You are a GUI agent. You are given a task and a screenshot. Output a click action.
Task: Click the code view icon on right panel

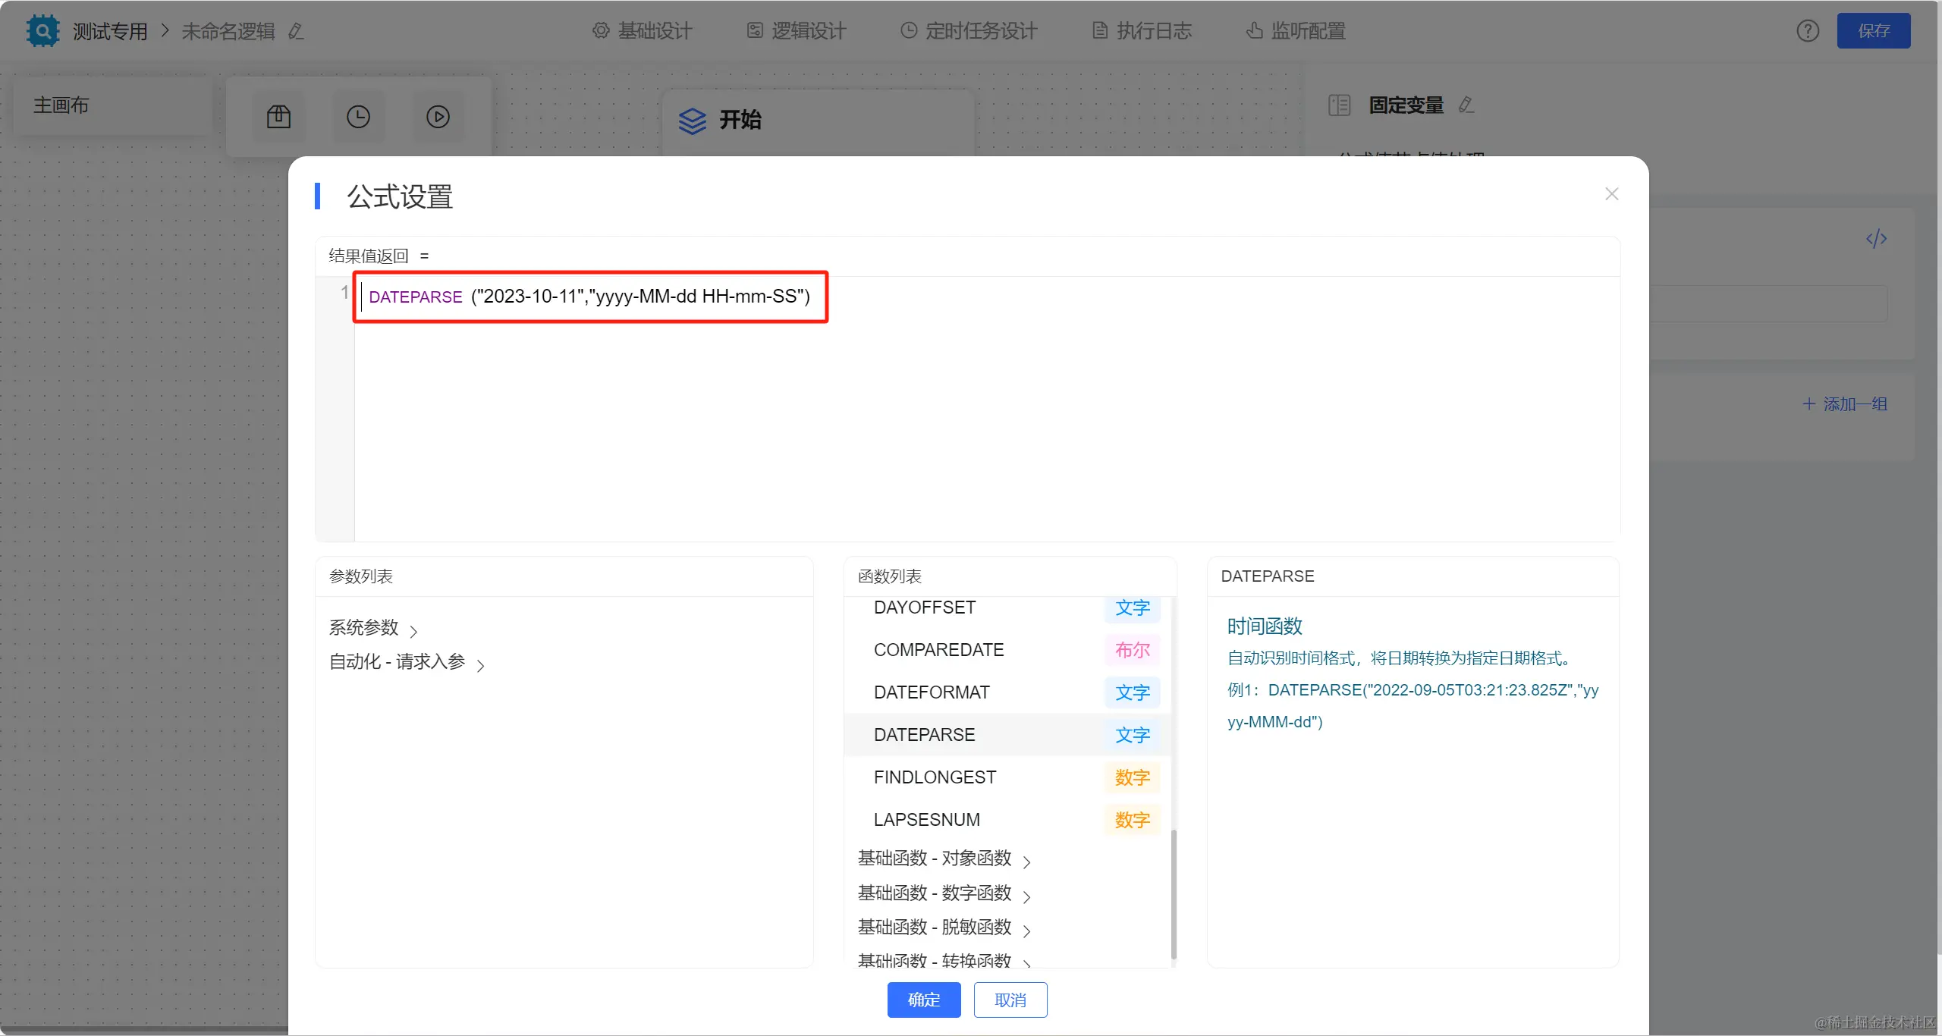[x=1876, y=239]
